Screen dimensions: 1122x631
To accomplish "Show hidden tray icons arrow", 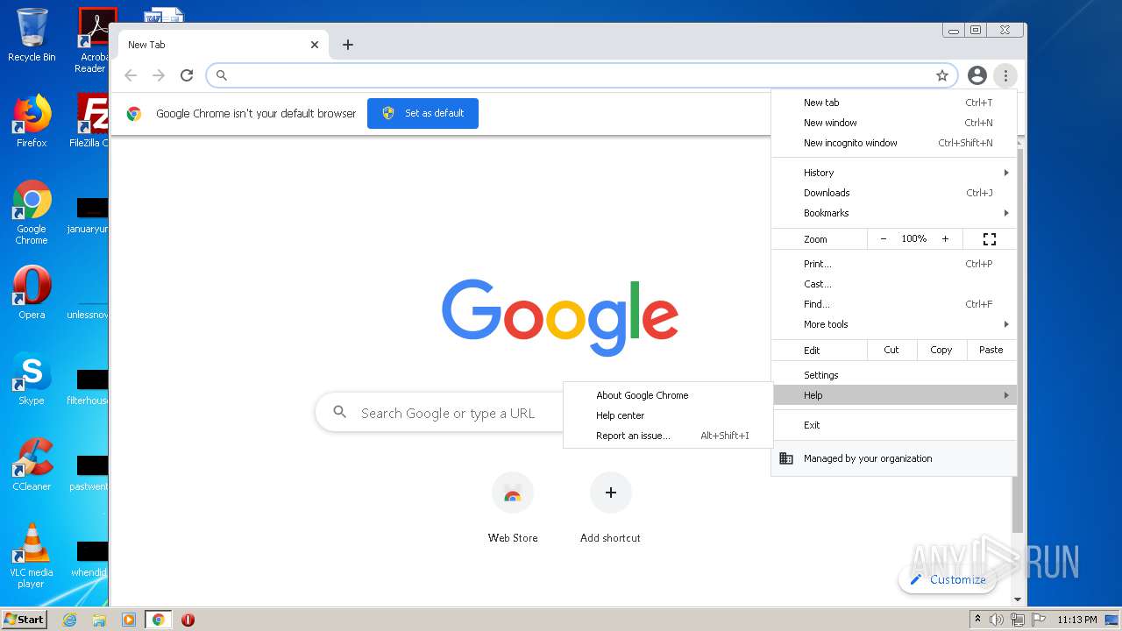I will pos(978,620).
